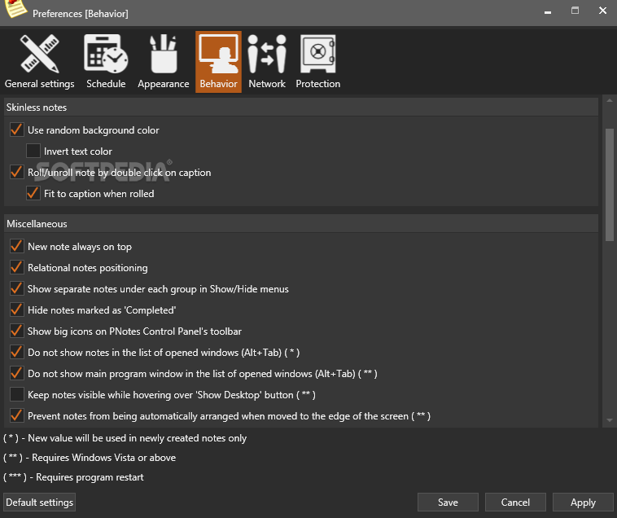
Task: Toggle New note always on top
Action: pyautogui.click(x=16, y=246)
